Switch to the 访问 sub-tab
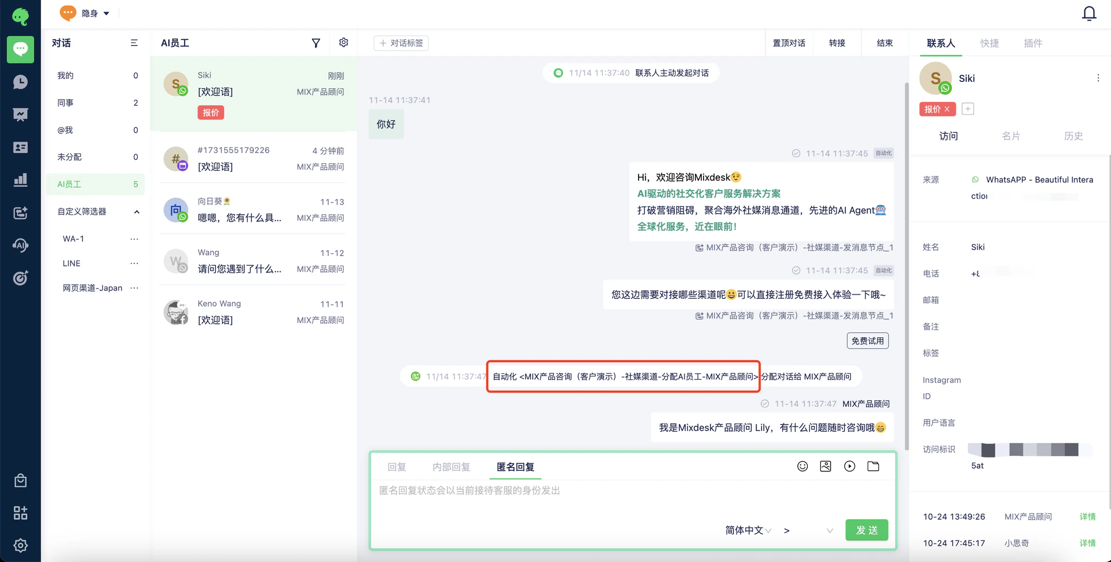The height and width of the screenshot is (562, 1111). pos(948,136)
